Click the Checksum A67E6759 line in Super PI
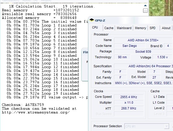This screenshot has width=173, height=131. click(x=23, y=105)
